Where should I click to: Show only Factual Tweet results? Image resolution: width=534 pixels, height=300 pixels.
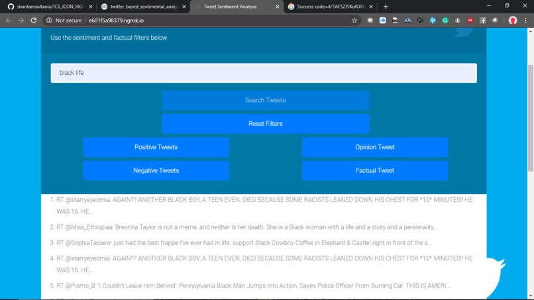click(x=375, y=171)
